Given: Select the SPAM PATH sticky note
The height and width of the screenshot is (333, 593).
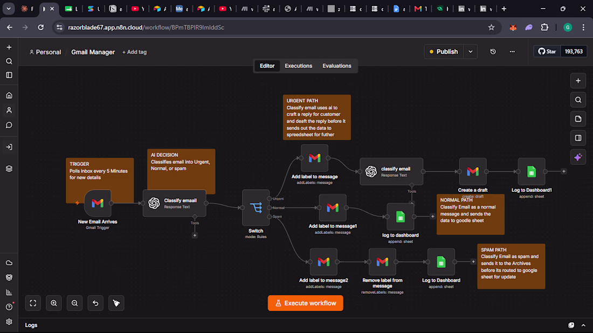Looking at the screenshot, I should (x=511, y=266).
